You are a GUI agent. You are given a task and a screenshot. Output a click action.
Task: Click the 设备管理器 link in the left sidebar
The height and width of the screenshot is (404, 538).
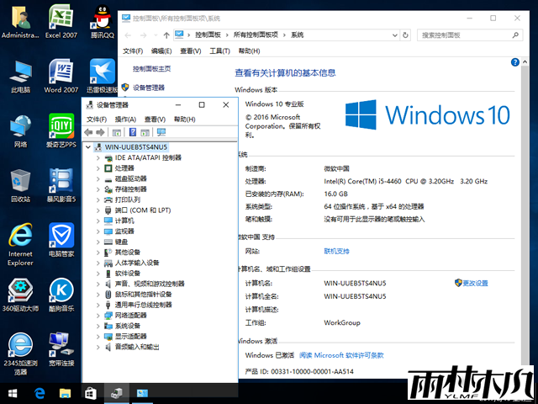[148, 88]
